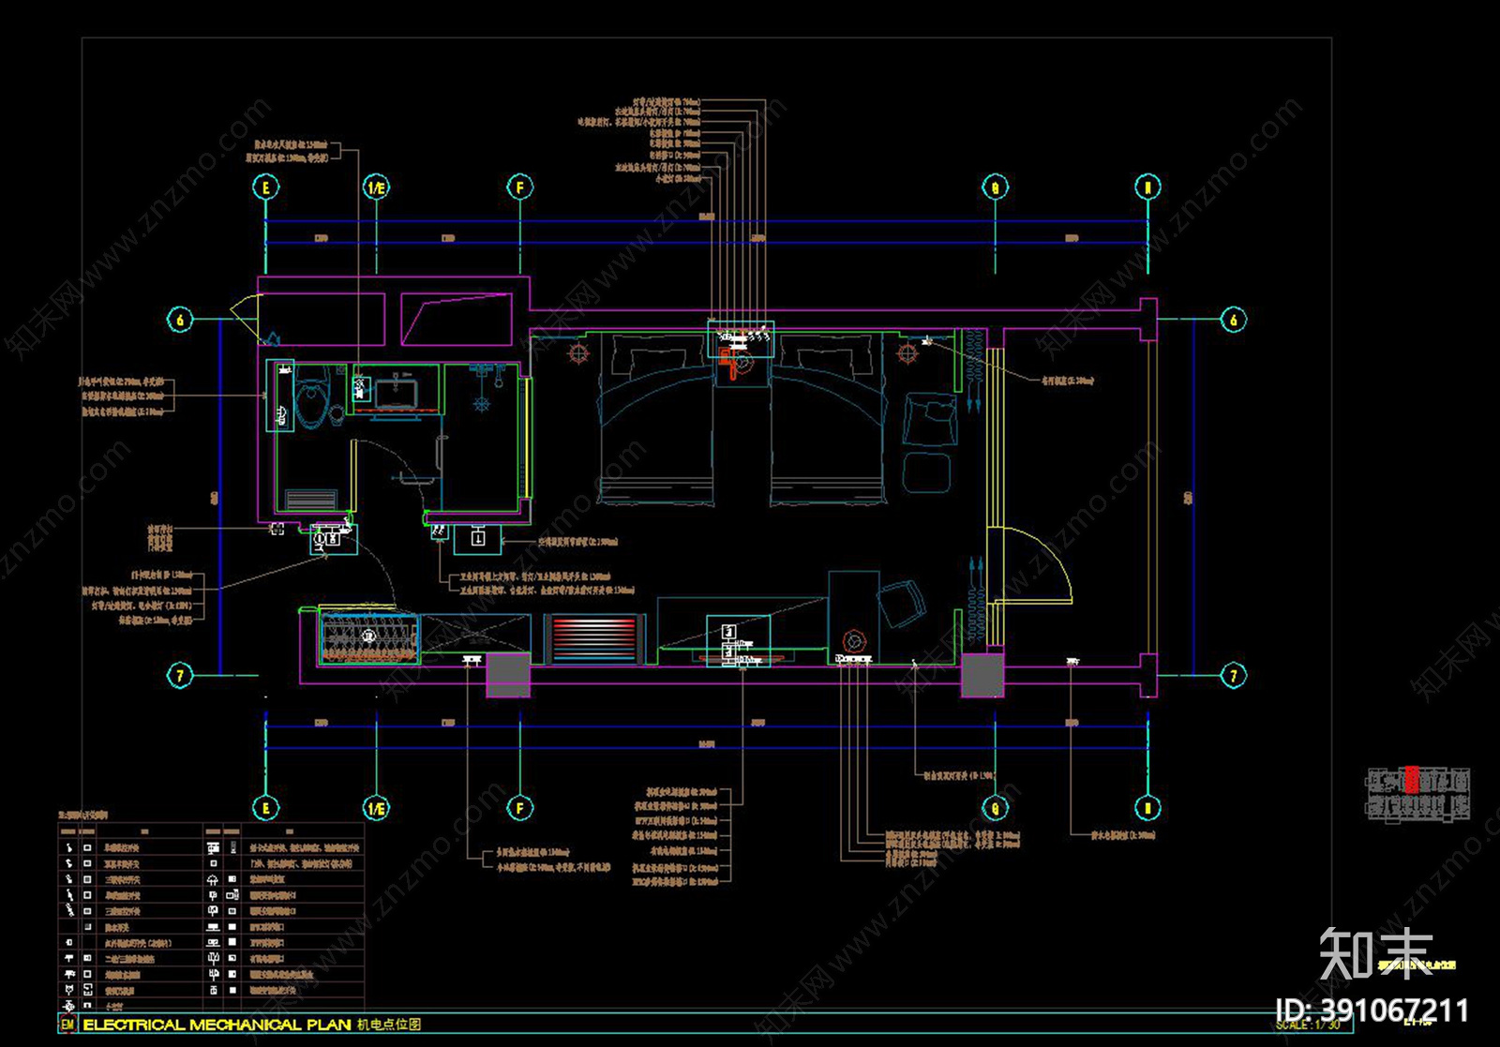Click the left-side grid bubble numbered 7
Screen dimensions: 1500x1047
tap(180, 675)
